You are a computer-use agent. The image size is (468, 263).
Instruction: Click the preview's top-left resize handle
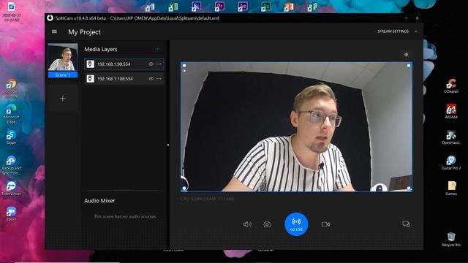tap(184, 66)
